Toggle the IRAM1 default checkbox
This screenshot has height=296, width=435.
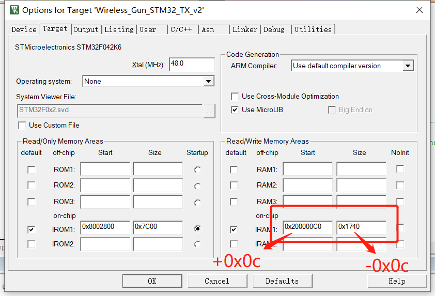pos(234,229)
